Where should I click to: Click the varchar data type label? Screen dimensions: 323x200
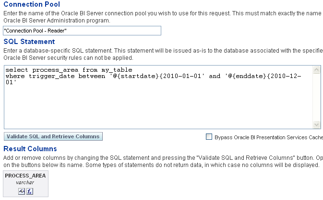[25, 182]
